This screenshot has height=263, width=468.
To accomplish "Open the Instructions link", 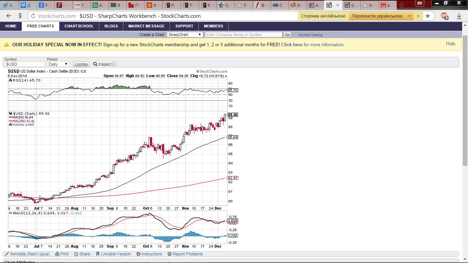I will (x=152, y=254).
